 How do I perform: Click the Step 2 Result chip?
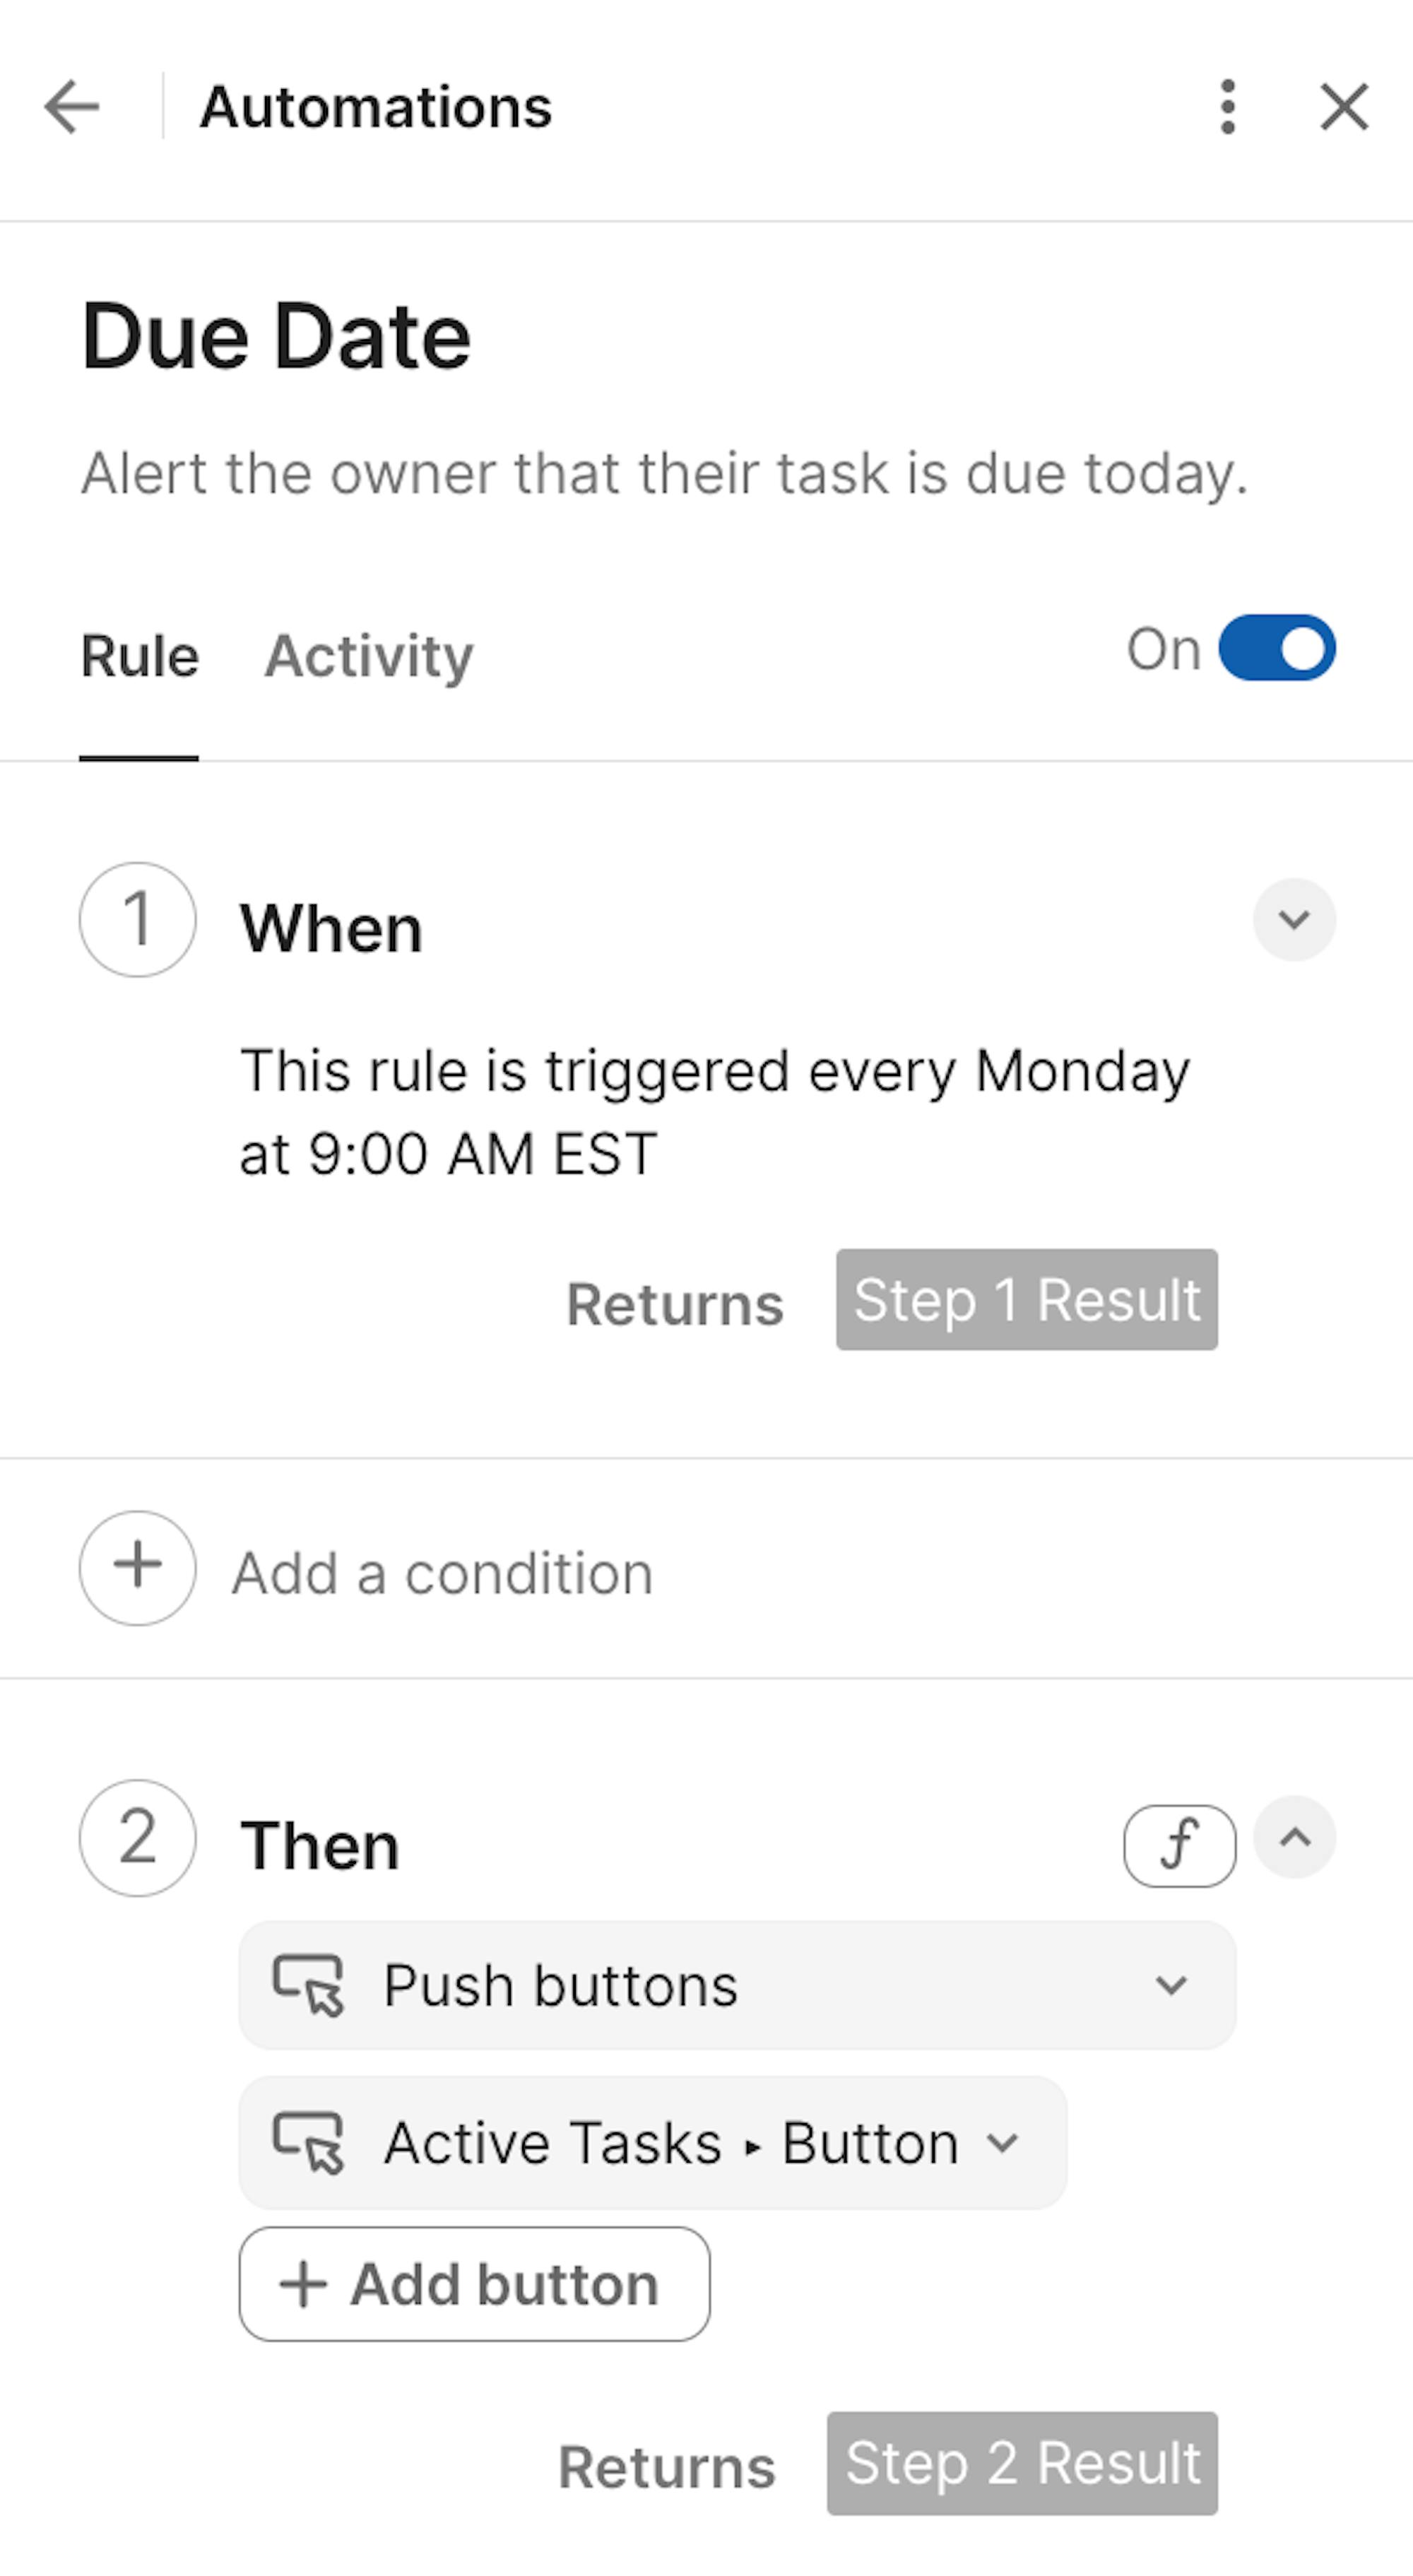pyautogui.click(x=1021, y=2462)
